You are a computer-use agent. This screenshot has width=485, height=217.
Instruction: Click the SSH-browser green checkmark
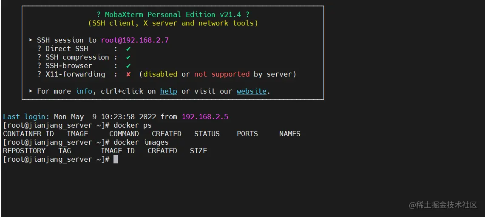[x=128, y=66]
